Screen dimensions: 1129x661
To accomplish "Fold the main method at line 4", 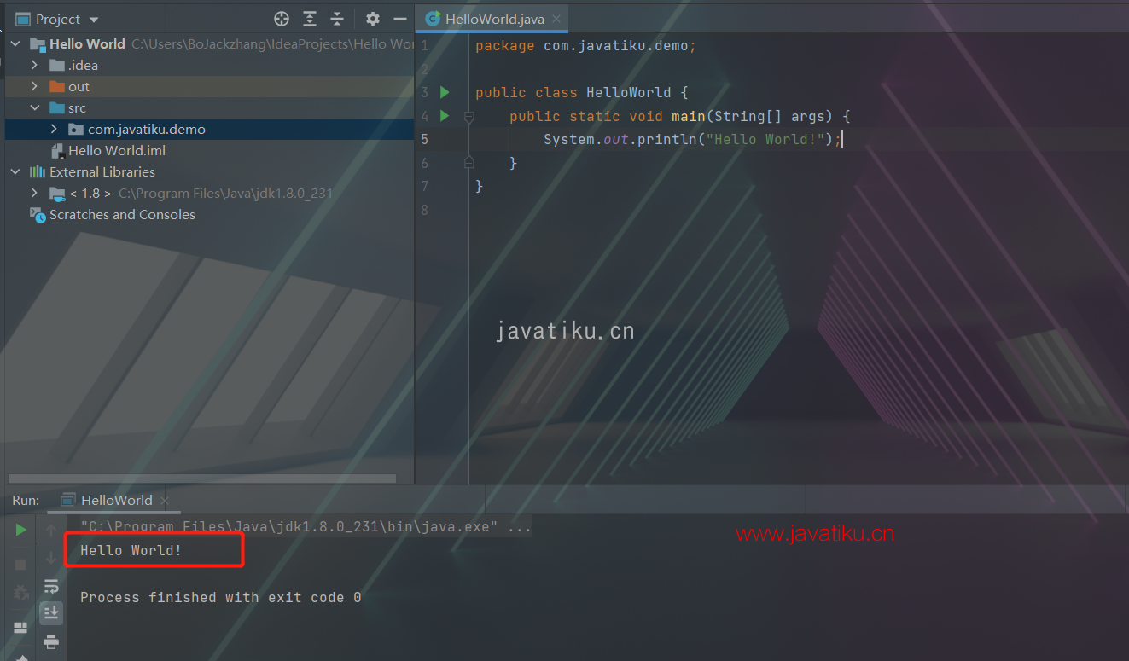I will tap(468, 116).
